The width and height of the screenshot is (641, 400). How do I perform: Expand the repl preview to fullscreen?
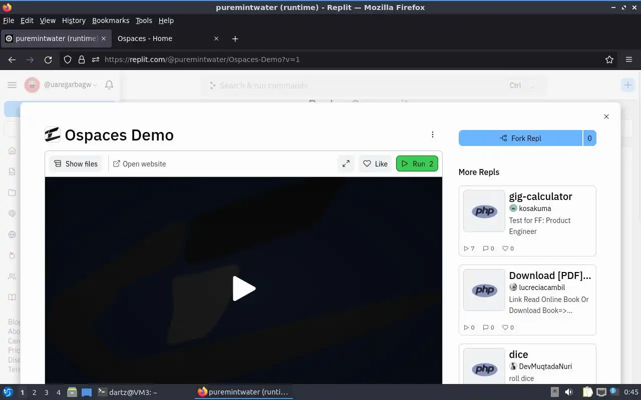(346, 163)
